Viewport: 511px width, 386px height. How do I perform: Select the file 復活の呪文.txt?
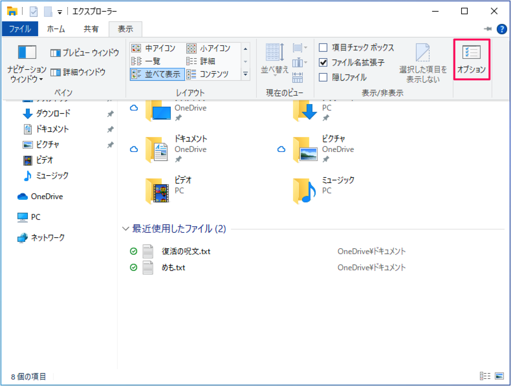(x=186, y=251)
